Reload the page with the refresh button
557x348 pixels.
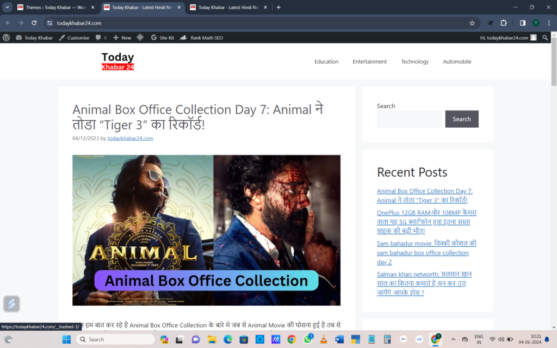34,23
